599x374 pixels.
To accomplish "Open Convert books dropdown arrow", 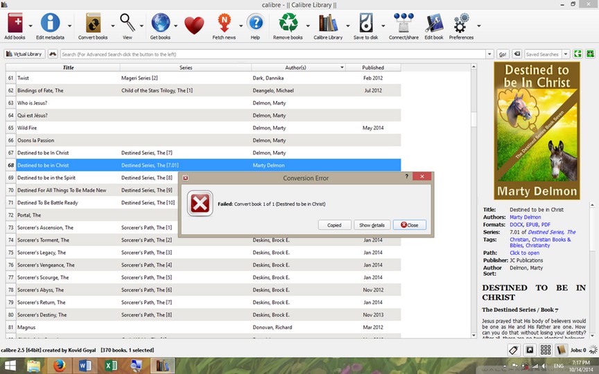I will pyautogui.click(x=113, y=26).
